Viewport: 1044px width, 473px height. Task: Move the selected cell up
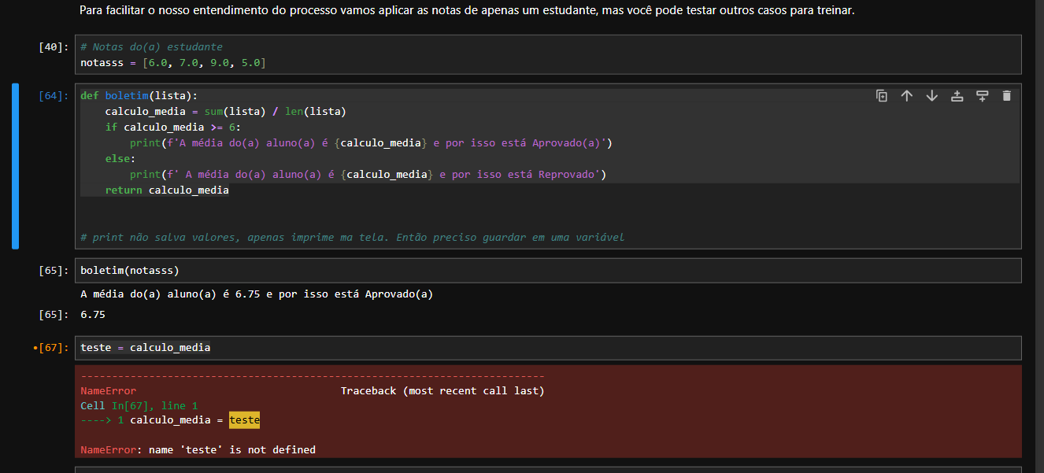[x=907, y=96]
